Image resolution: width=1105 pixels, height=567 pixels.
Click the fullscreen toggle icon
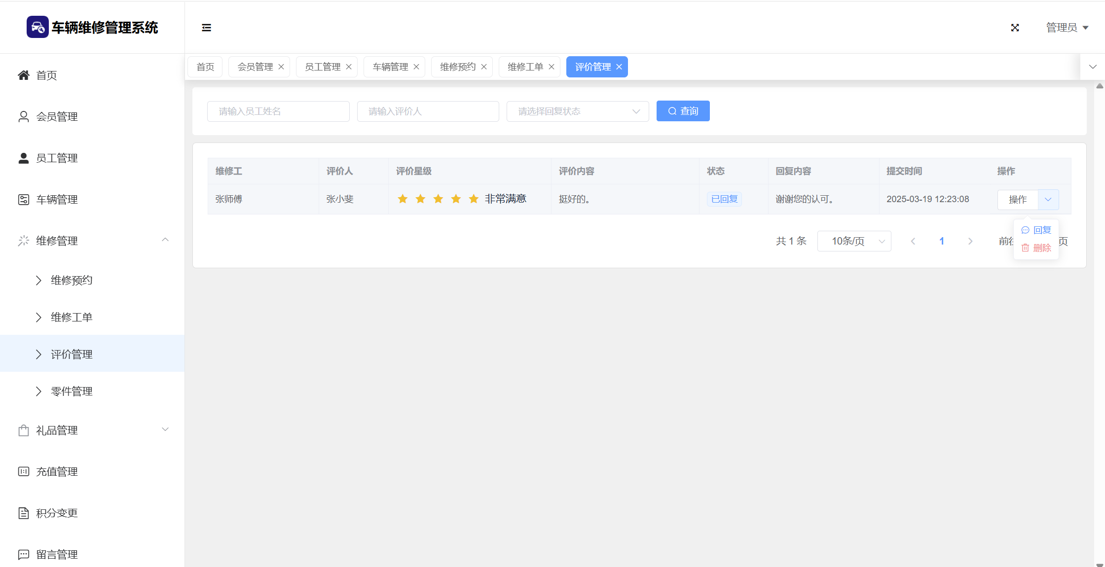(1015, 28)
